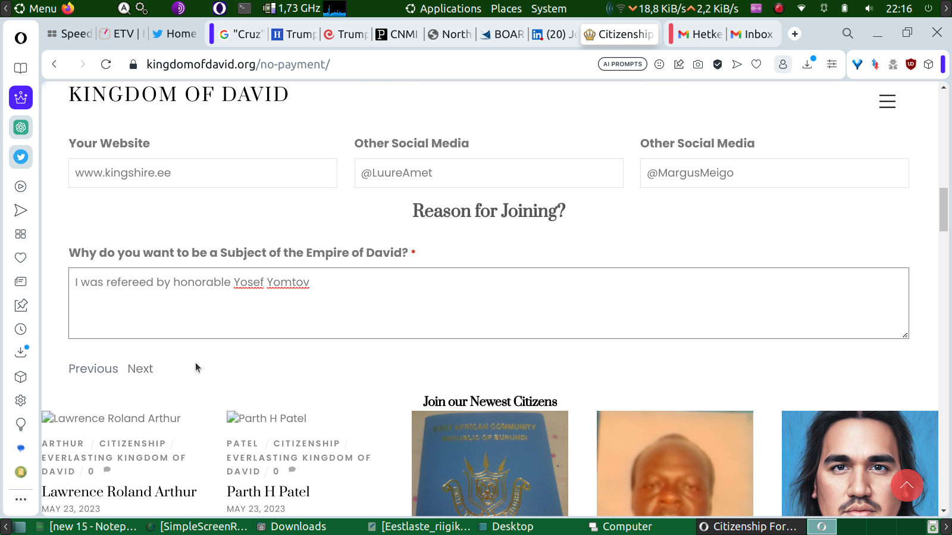This screenshot has width=952, height=535.
Task: Open the lightbulb icon in the sidebar
Action: click(21, 424)
